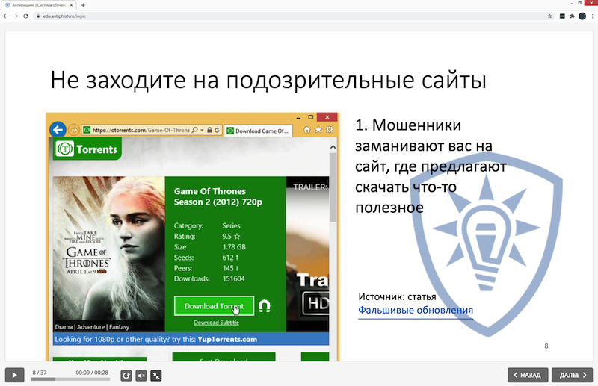Click the gear icon in slide's browser
Viewport: 598px width, 386px height.
pos(330,130)
